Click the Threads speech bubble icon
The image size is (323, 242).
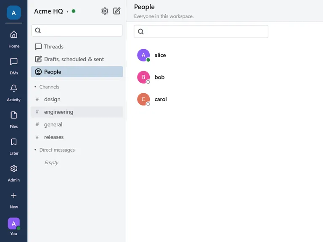click(38, 47)
